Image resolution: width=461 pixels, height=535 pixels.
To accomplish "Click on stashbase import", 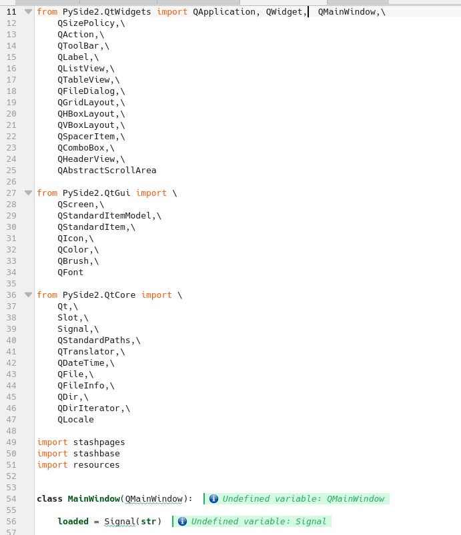I will (x=96, y=454).
